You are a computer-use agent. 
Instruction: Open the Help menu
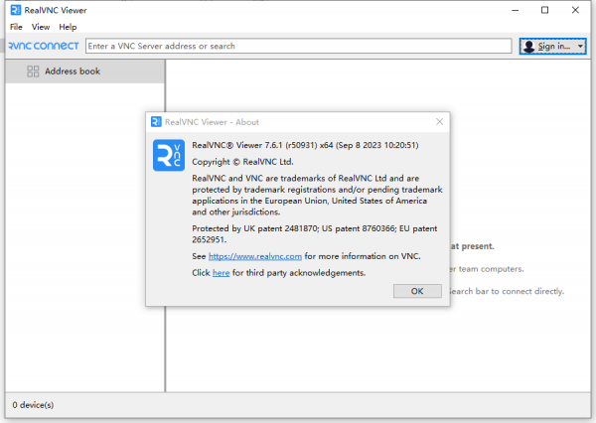[x=68, y=27]
